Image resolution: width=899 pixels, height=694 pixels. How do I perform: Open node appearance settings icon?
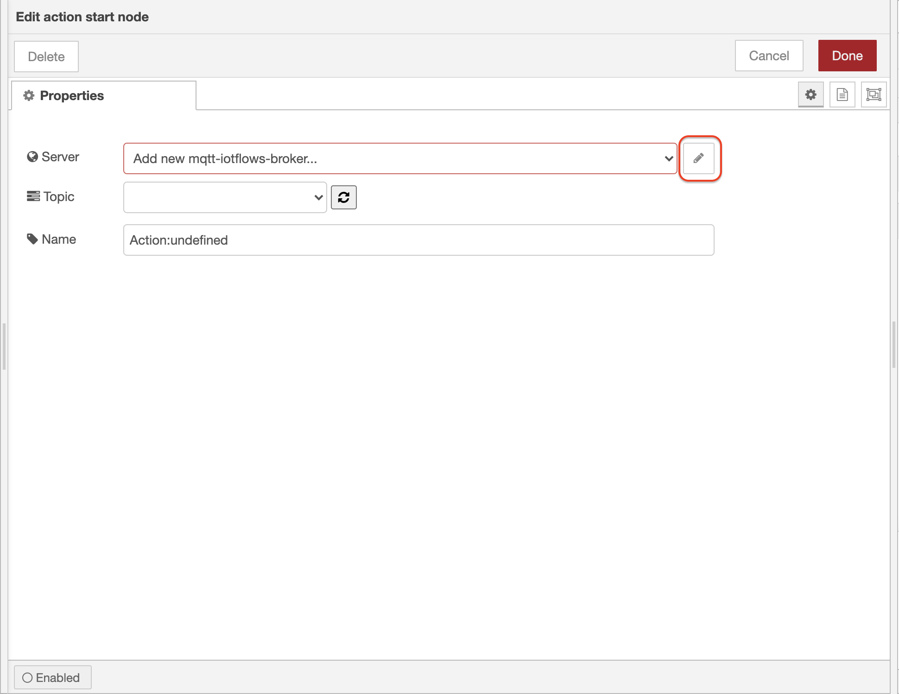point(874,95)
